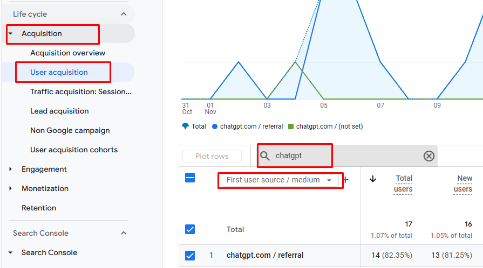Uncheck the Total row checkbox
483x268 pixels.
click(190, 229)
